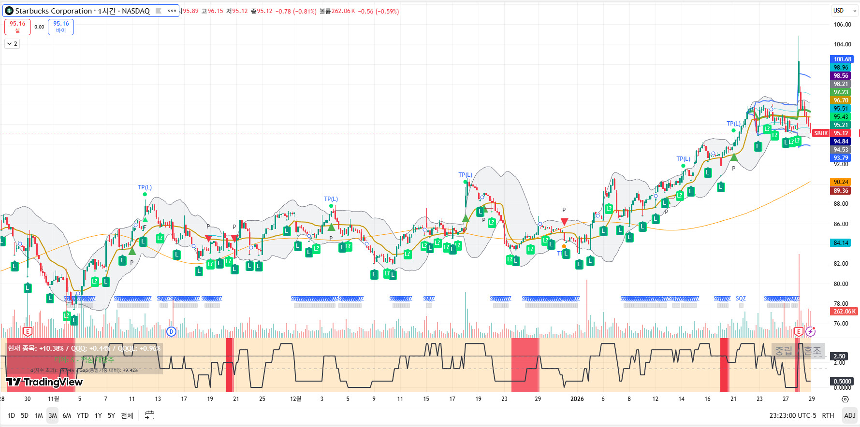This screenshot has height=427, width=860.
Task: Click the Starbucks logo beside the symbol name
Action: (x=9, y=11)
